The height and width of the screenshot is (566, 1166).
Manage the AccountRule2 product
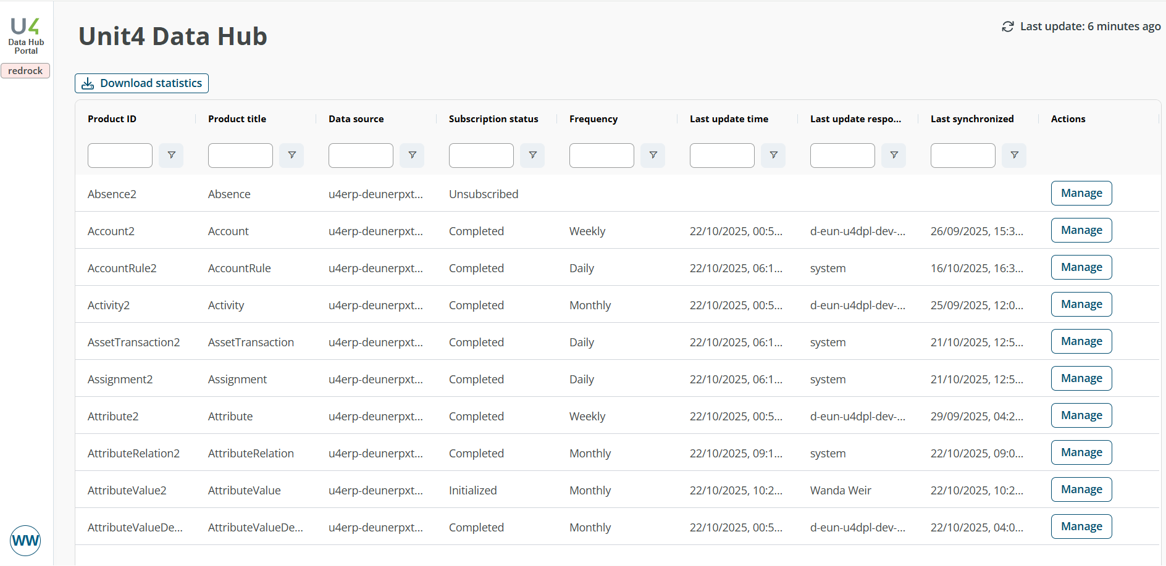pos(1081,267)
